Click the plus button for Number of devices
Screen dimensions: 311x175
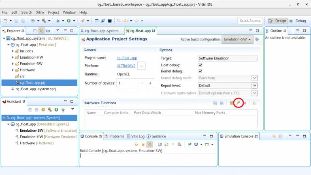click(150, 83)
